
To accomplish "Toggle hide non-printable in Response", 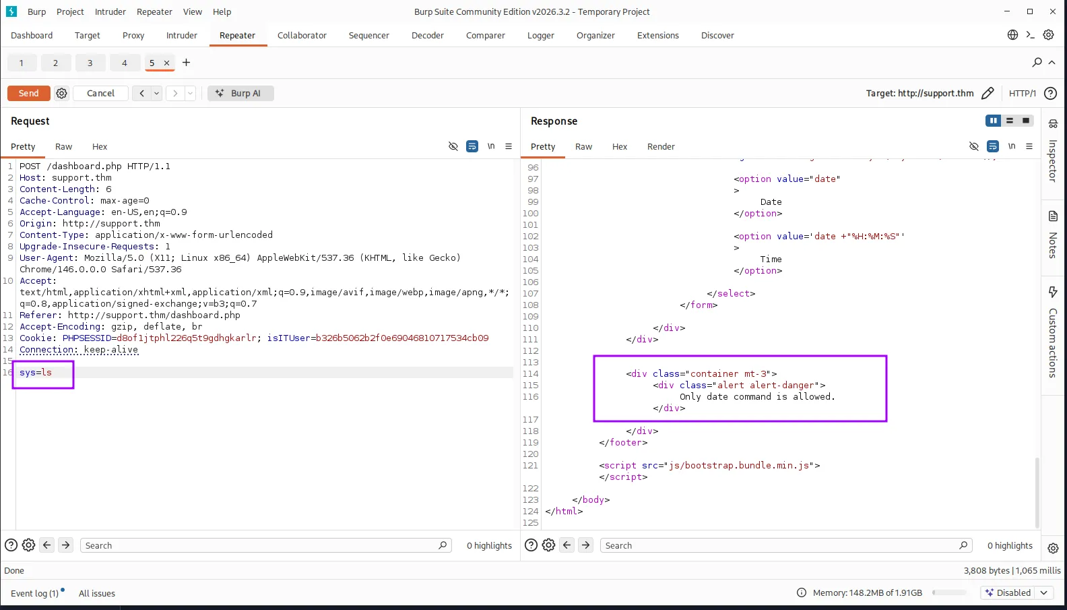I will (x=974, y=146).
